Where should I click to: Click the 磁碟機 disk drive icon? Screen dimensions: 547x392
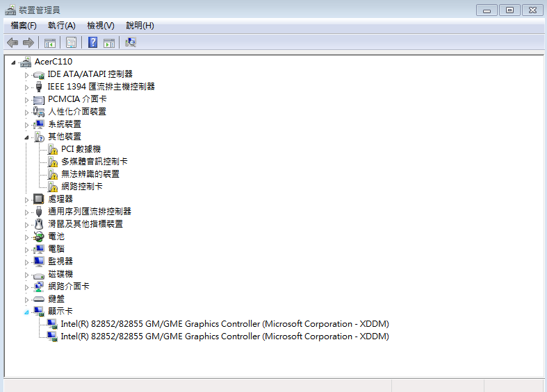coord(39,275)
